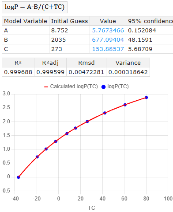Click confidence value 48.1591
This screenshot has height=212, width=173.
pos(140,40)
